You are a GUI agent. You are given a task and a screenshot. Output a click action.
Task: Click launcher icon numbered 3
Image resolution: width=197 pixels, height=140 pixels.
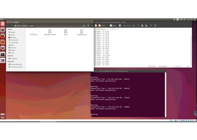point(3,42)
